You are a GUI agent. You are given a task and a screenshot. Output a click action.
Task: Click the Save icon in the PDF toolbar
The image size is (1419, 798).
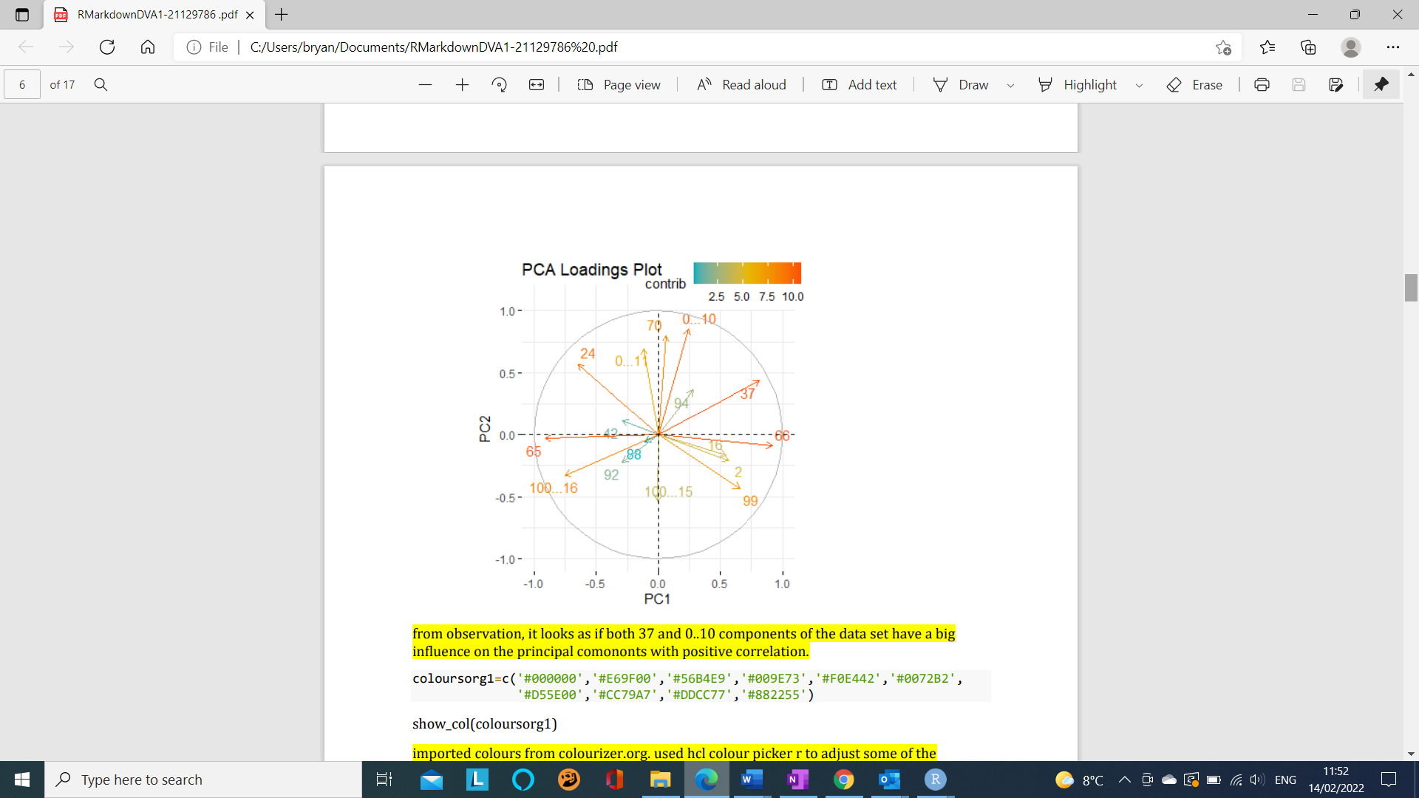(x=1299, y=84)
